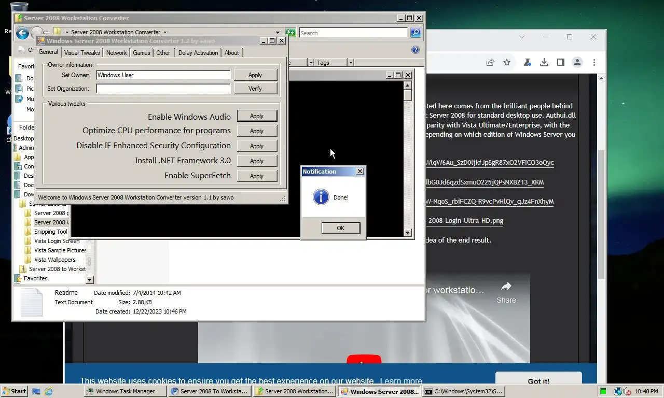The width and height of the screenshot is (664, 398).
Task: Expand the Server 2008 Workstation Converter breadcrumb arrow
Action: point(165,32)
